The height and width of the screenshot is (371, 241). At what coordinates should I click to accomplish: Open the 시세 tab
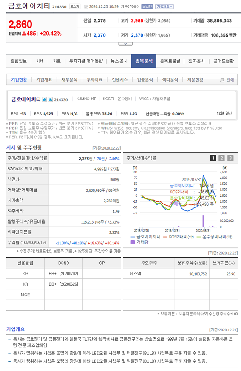tap(40, 61)
